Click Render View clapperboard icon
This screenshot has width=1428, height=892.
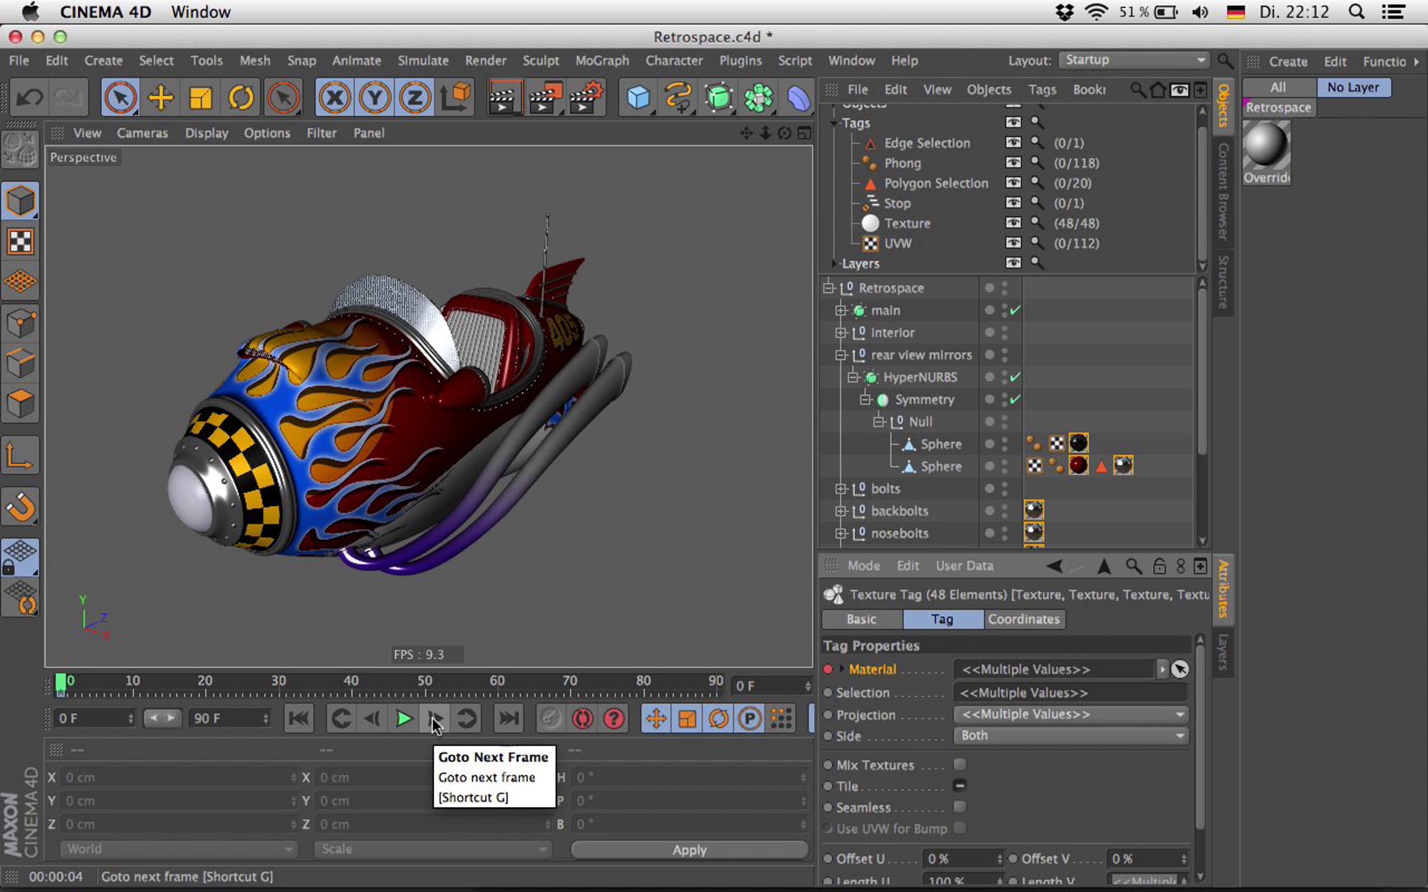pos(504,98)
